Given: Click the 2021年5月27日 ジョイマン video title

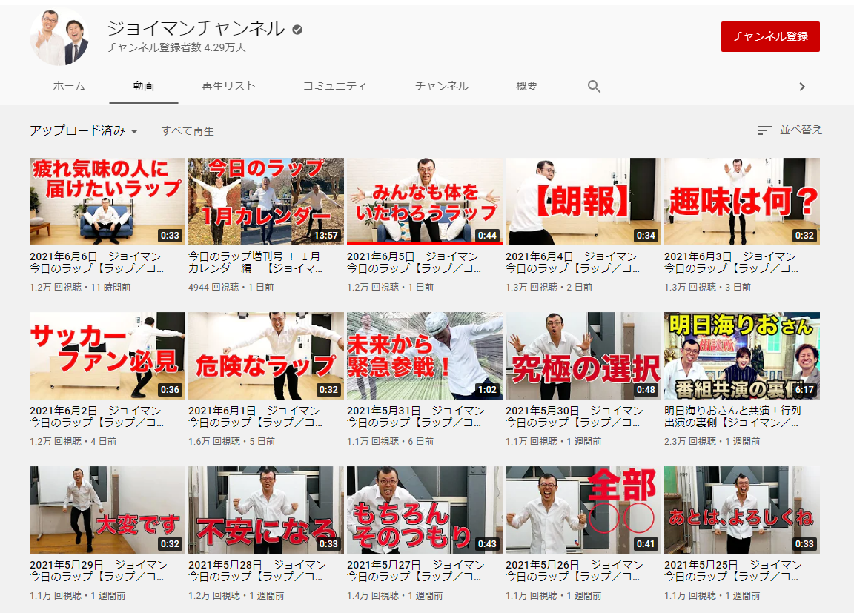Looking at the screenshot, I should [416, 571].
